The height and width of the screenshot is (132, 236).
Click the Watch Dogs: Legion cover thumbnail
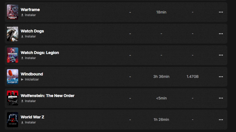(13, 55)
